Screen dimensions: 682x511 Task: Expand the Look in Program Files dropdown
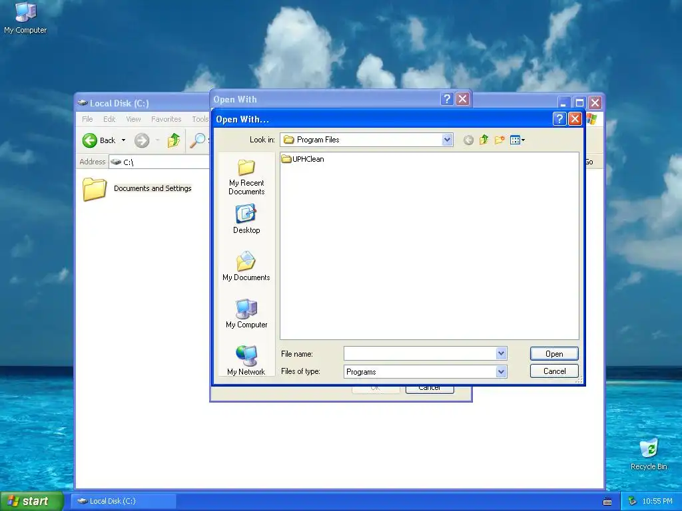(x=447, y=140)
